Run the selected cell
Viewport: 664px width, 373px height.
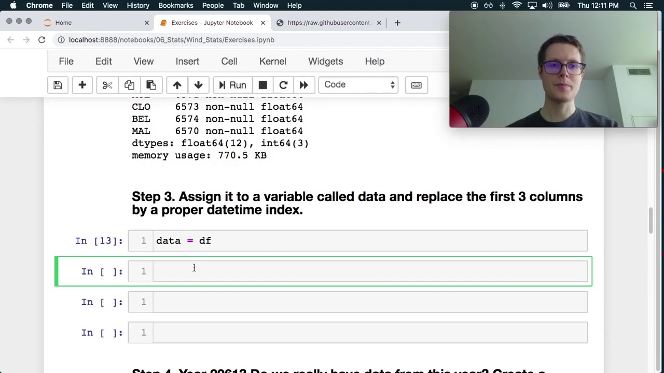(x=232, y=85)
